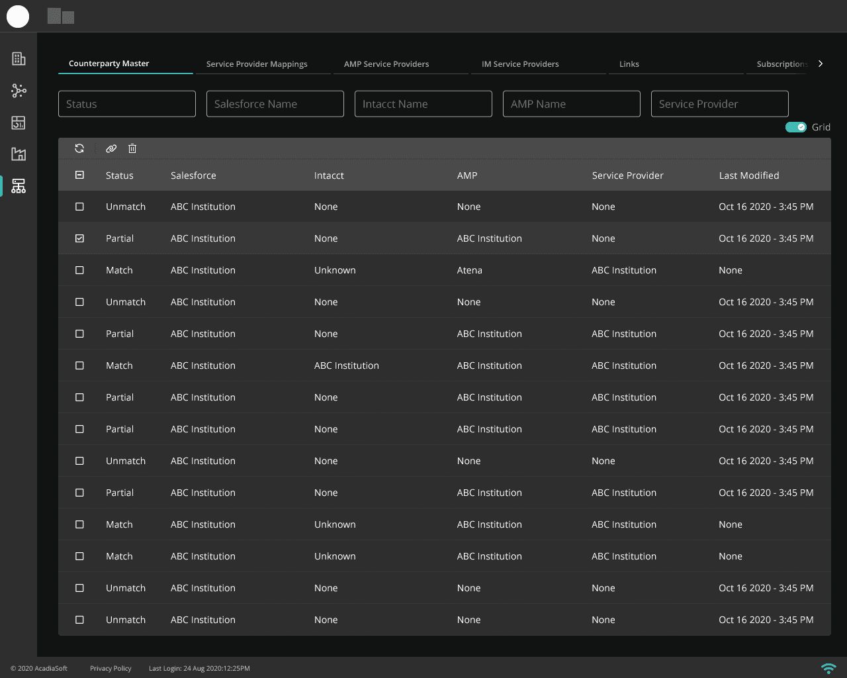Viewport: 847px width, 678px height.
Task: Click the link icon in table toolbar
Action: (111, 148)
